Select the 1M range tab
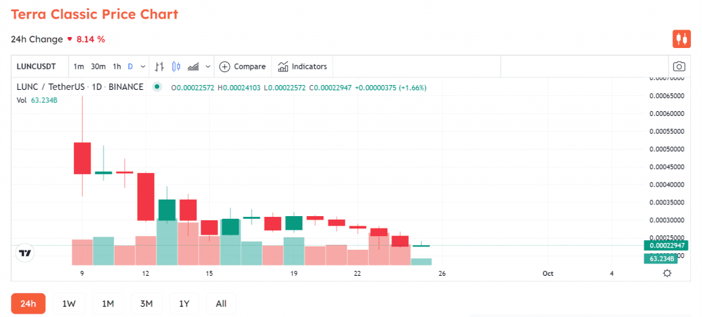702x317 pixels. [x=108, y=303]
